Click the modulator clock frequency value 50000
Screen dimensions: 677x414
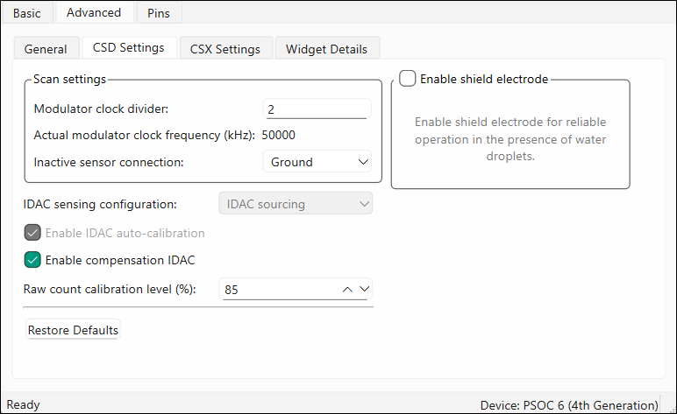click(279, 136)
